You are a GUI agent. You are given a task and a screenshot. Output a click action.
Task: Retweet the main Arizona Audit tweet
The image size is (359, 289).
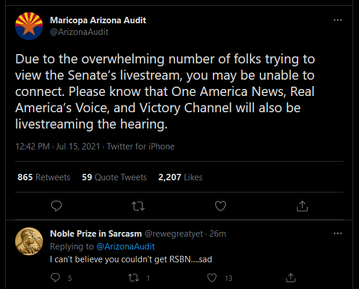pos(138,206)
